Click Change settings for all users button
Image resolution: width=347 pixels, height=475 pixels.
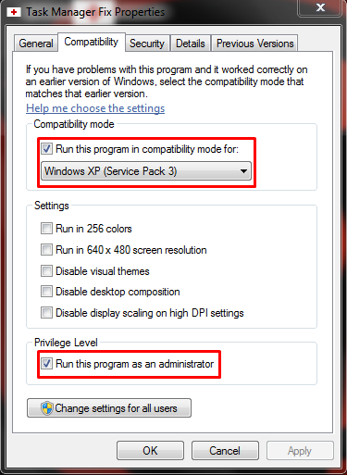(x=109, y=408)
